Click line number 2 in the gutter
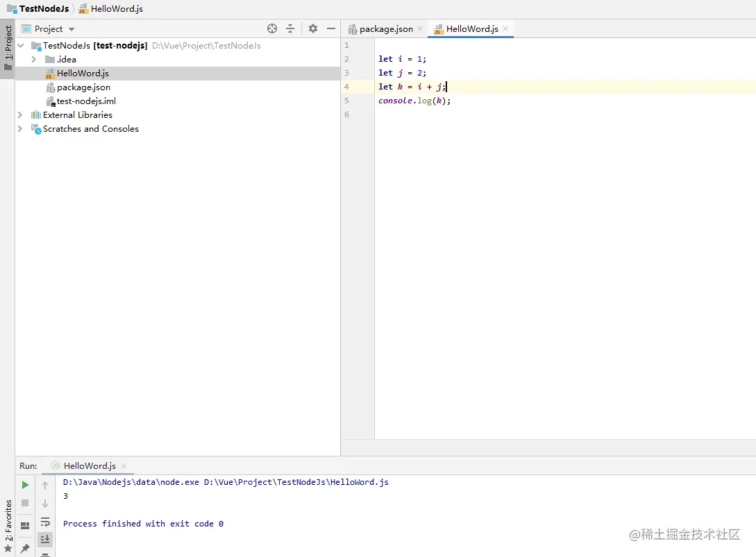756x557 pixels. (x=346, y=59)
